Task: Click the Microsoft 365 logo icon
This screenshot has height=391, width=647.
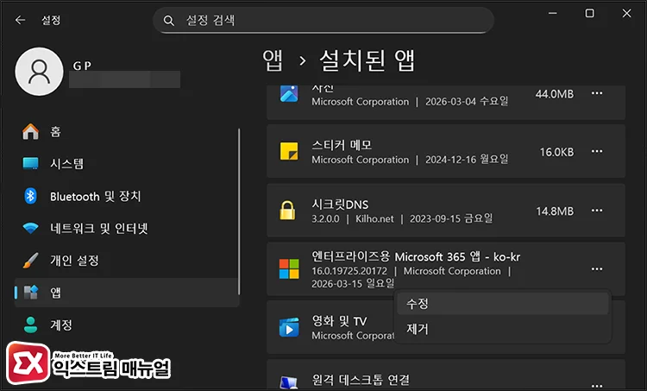Action: [289, 268]
